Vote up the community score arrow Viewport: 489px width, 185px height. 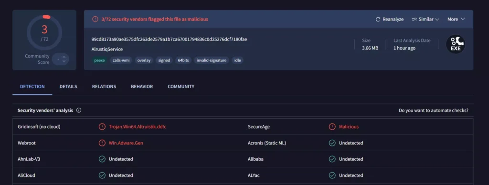(64, 57)
